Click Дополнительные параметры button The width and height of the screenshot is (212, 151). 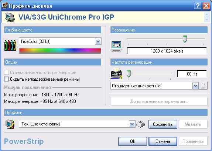tap(159, 101)
